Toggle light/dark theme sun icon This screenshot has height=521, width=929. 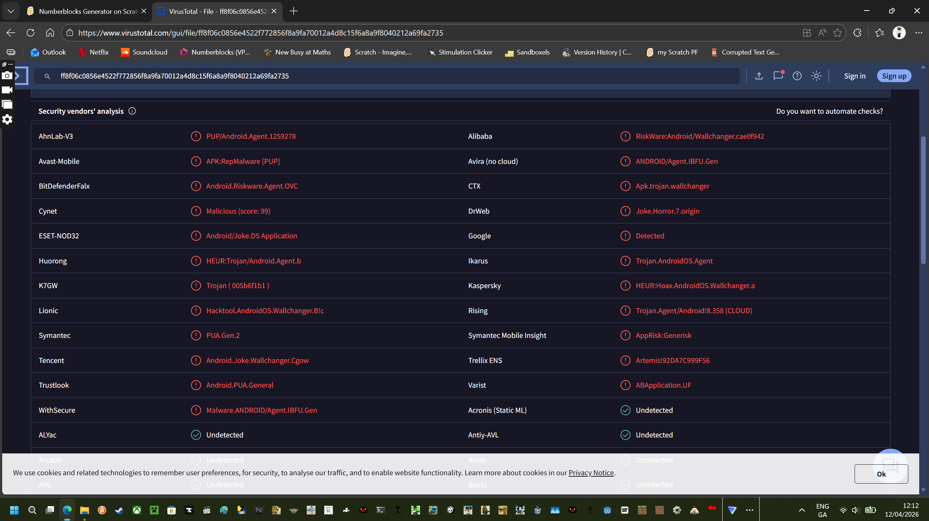tap(816, 76)
